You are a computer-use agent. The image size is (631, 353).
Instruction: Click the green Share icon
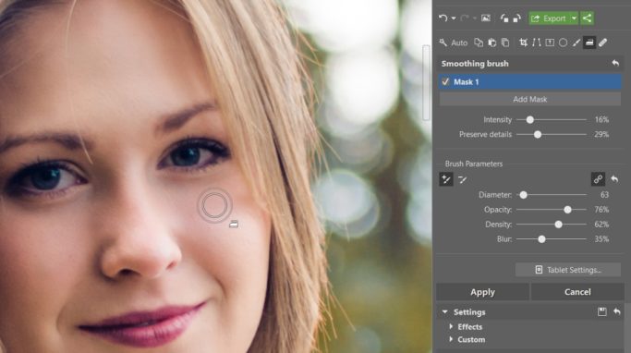point(588,18)
